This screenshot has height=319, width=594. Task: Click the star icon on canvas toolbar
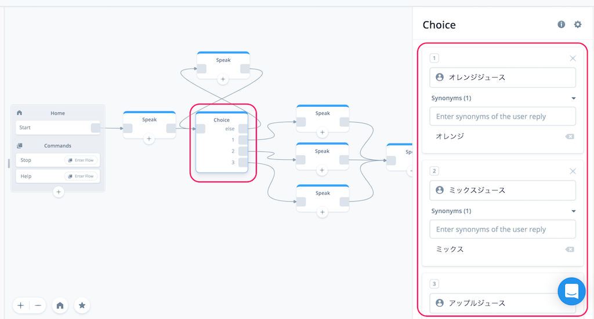coord(82,305)
